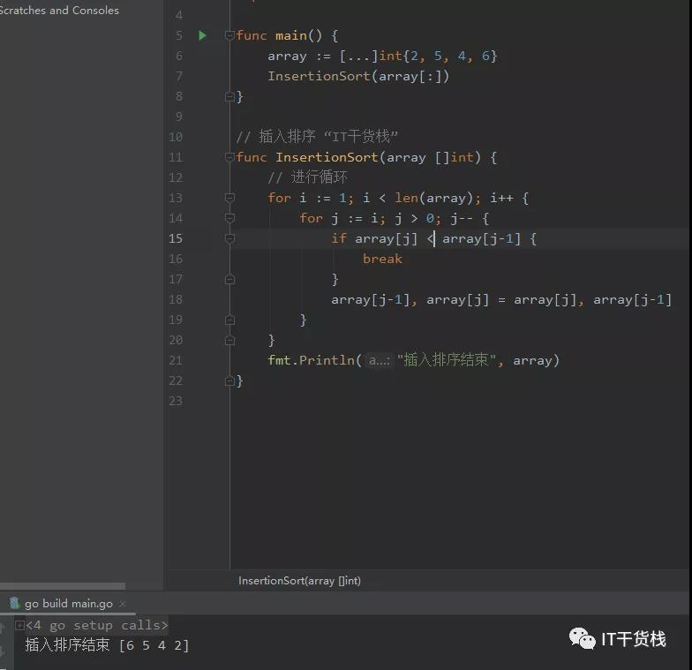Expand the '4 go setup calls' folded output
The height and width of the screenshot is (670, 692).
[19, 625]
